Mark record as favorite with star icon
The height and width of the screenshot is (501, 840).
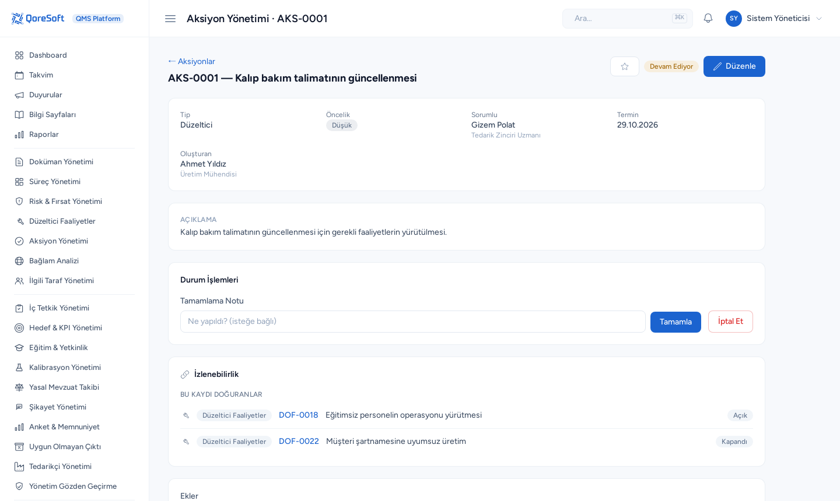click(x=625, y=66)
